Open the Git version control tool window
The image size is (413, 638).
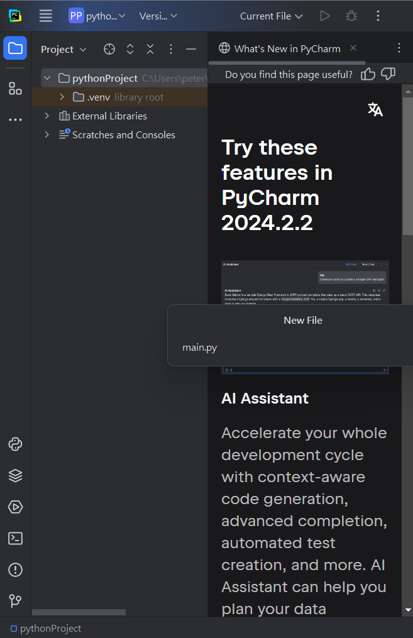point(16,601)
